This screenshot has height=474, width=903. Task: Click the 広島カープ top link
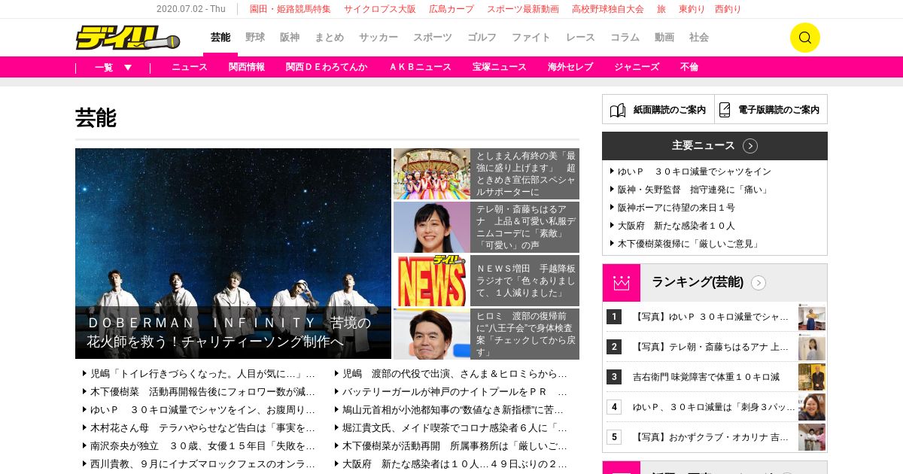point(451,9)
